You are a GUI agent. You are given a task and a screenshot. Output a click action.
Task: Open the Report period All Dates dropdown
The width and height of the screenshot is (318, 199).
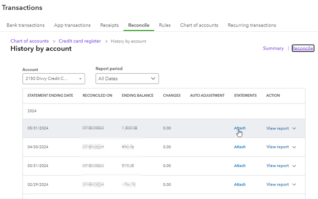(127, 78)
